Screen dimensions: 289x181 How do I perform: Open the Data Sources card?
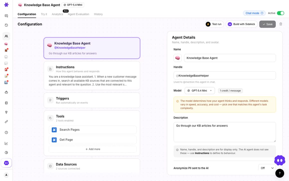tap(92, 166)
